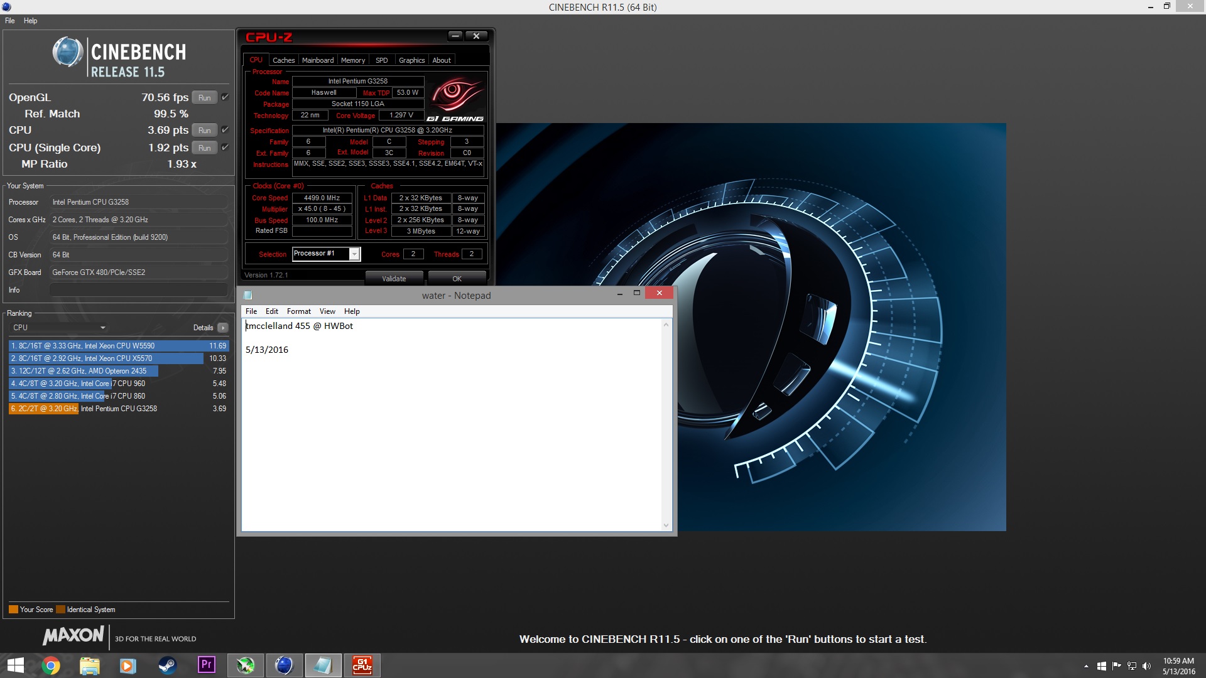Open Cinebench Help menu
1206x678 pixels.
coord(31,21)
